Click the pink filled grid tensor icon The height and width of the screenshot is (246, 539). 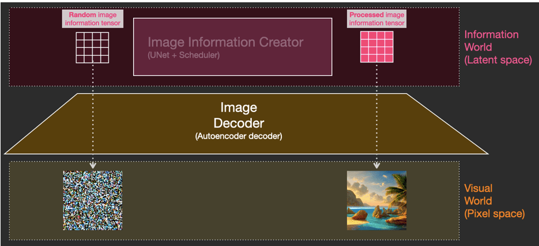[x=376, y=47]
